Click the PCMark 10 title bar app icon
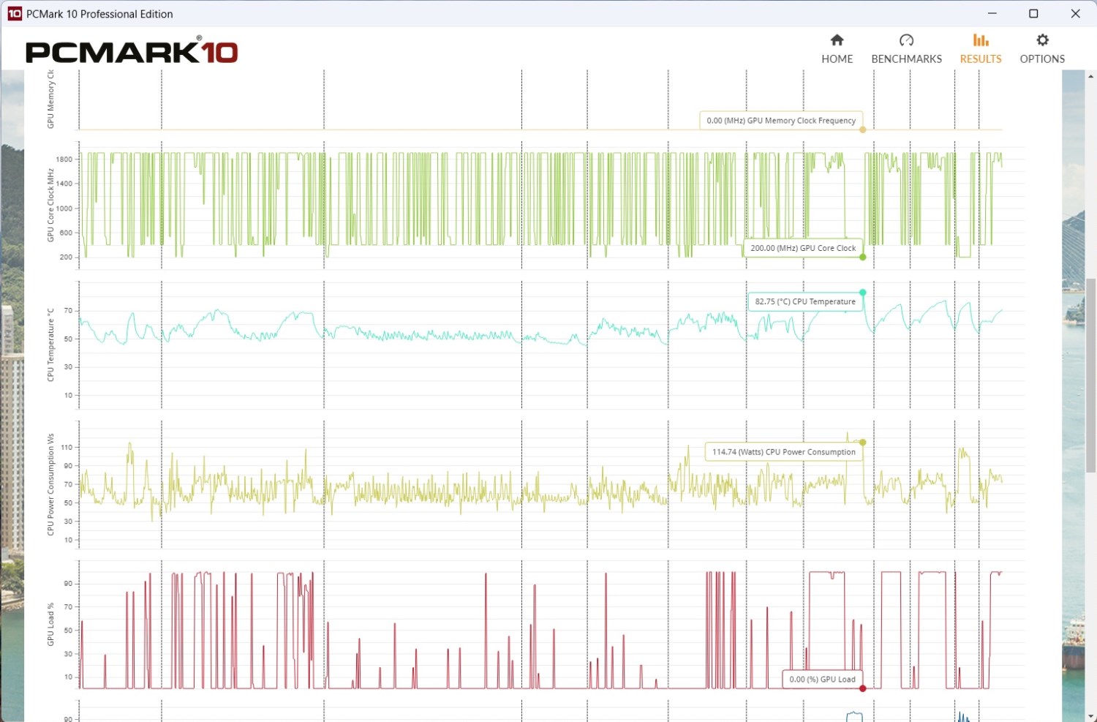The image size is (1097, 722). click(15, 14)
